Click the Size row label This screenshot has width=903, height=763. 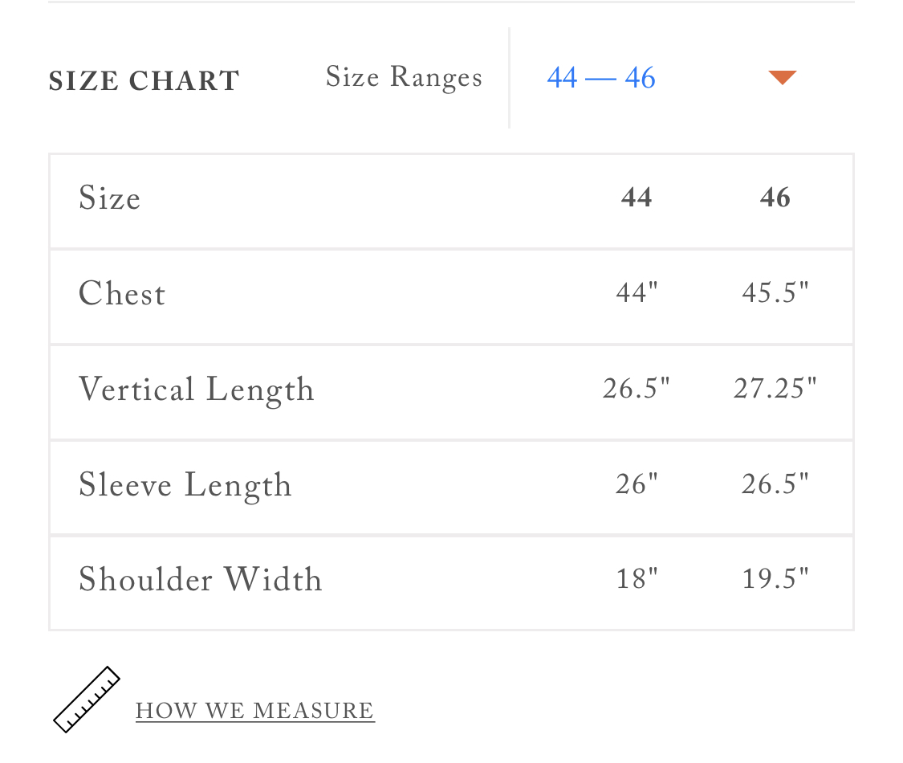click(x=109, y=198)
